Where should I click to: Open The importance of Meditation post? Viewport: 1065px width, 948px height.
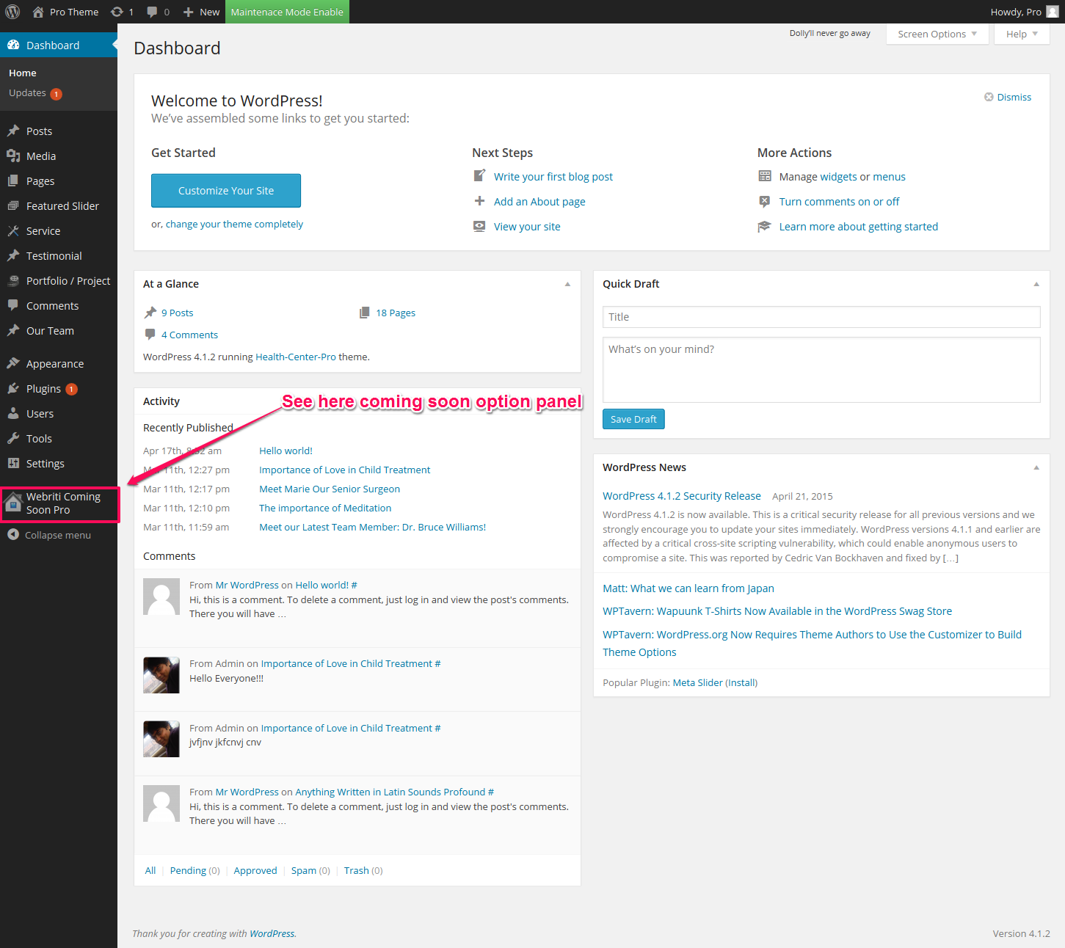point(325,508)
